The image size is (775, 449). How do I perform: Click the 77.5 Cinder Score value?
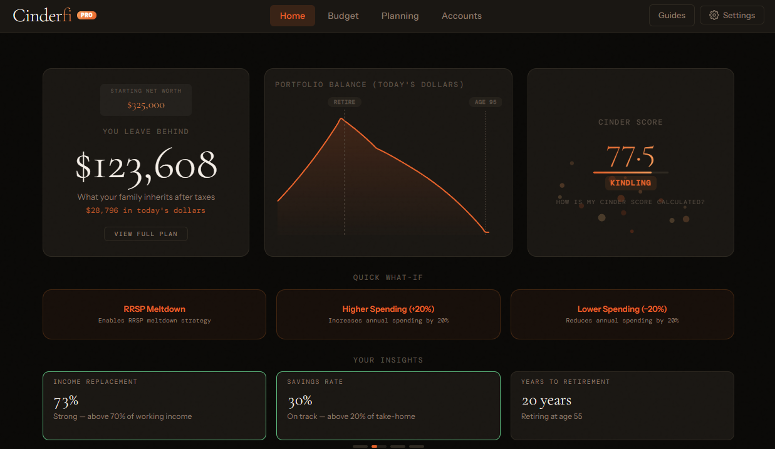630,156
